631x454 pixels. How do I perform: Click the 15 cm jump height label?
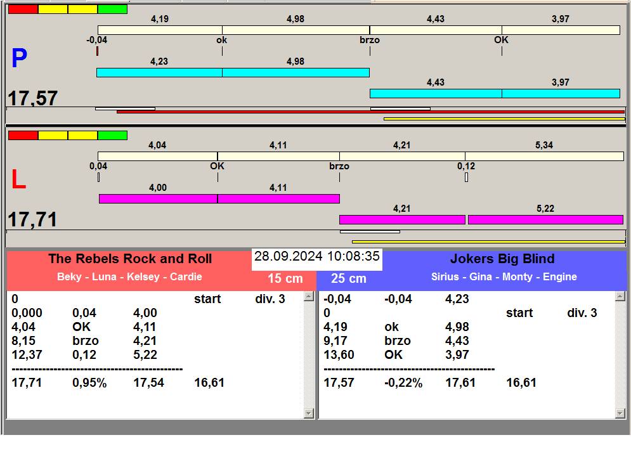pyautogui.click(x=285, y=278)
